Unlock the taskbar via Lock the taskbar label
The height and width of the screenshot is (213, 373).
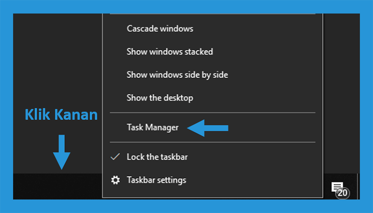[x=157, y=157]
